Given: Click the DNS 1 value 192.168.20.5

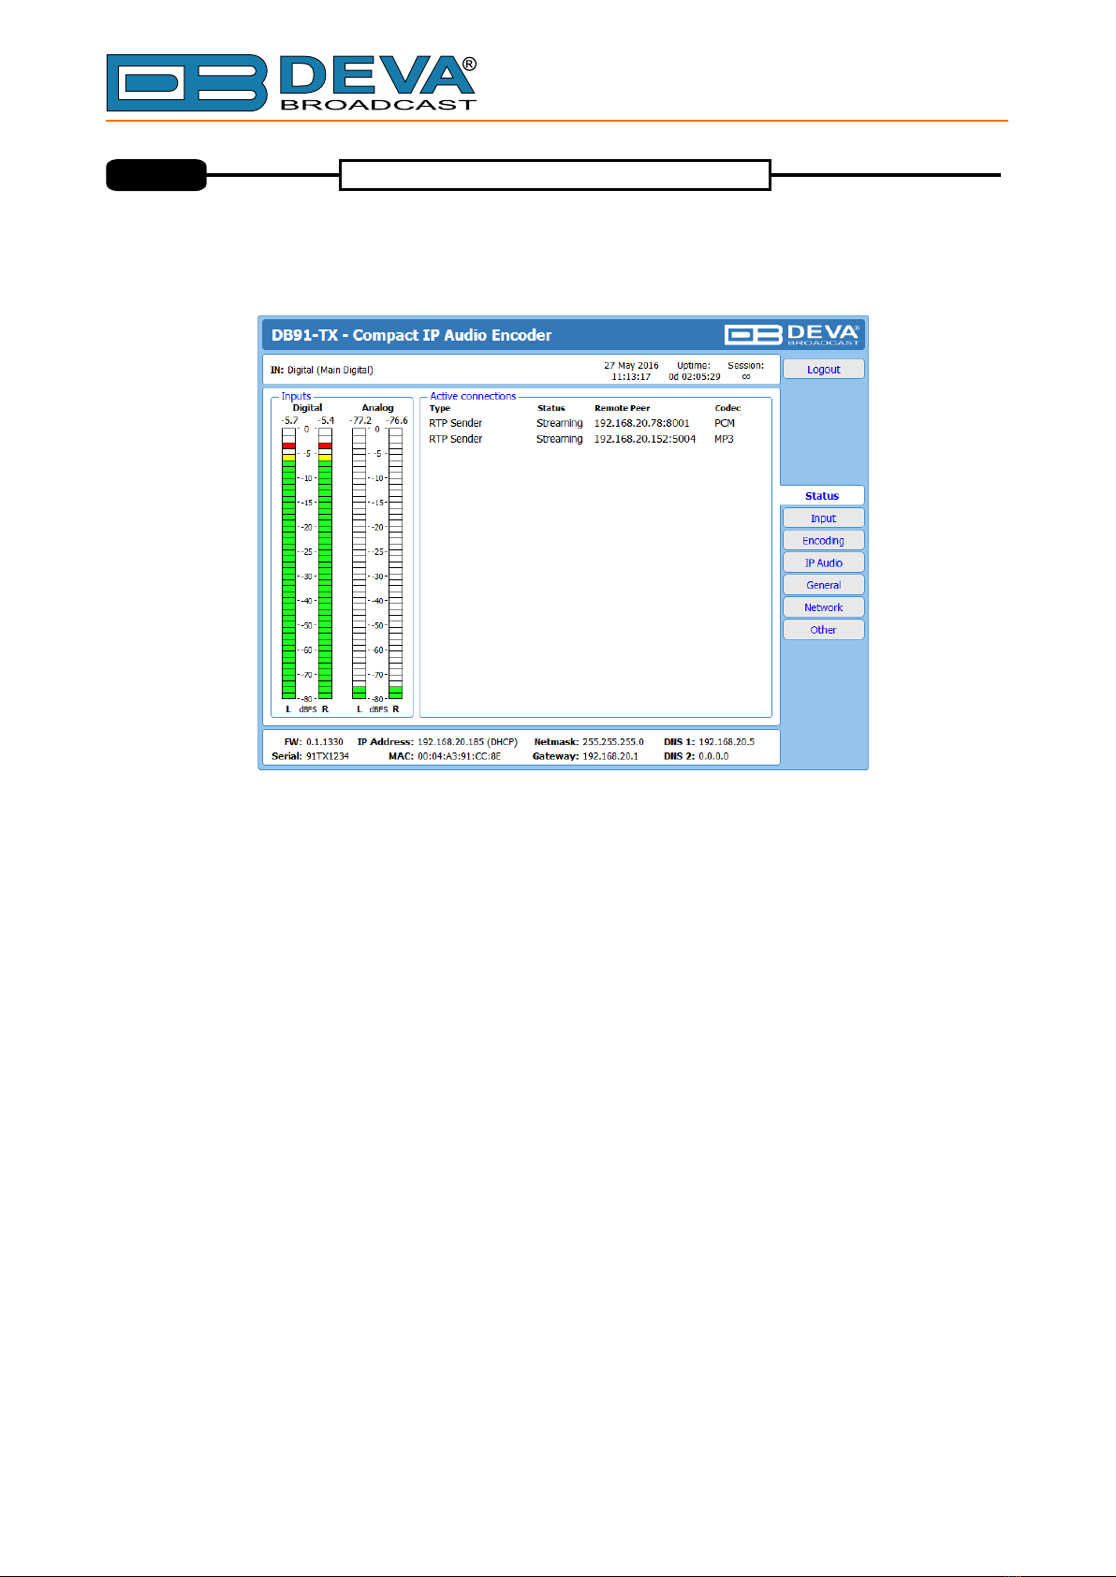Looking at the screenshot, I should click(727, 741).
